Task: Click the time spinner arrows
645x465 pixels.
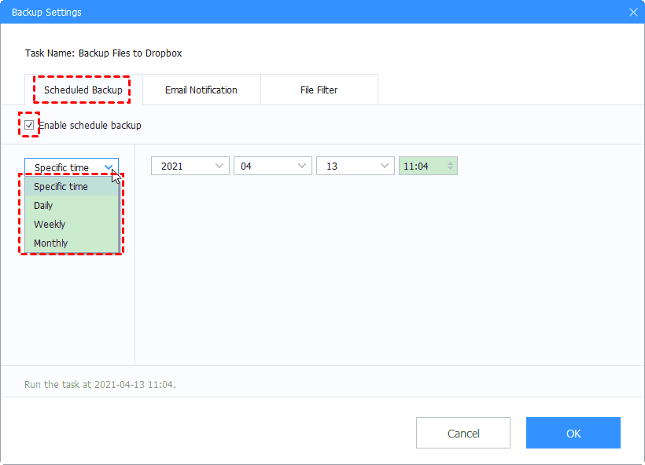Action: coord(451,166)
